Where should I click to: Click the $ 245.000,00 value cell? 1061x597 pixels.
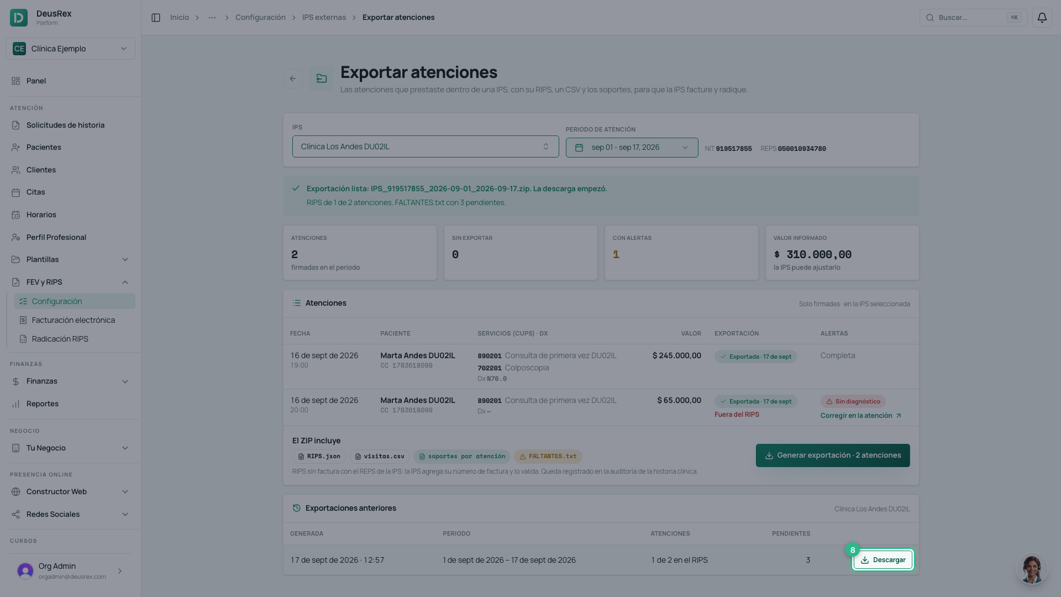click(x=676, y=355)
